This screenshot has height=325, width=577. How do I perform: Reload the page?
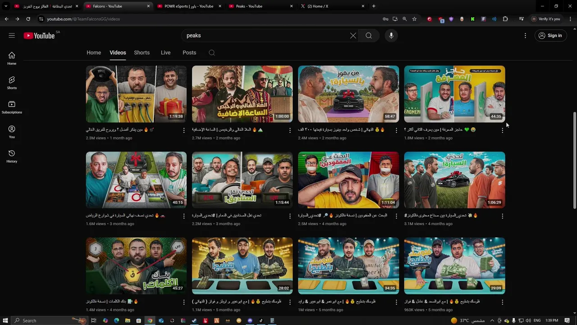(28, 19)
